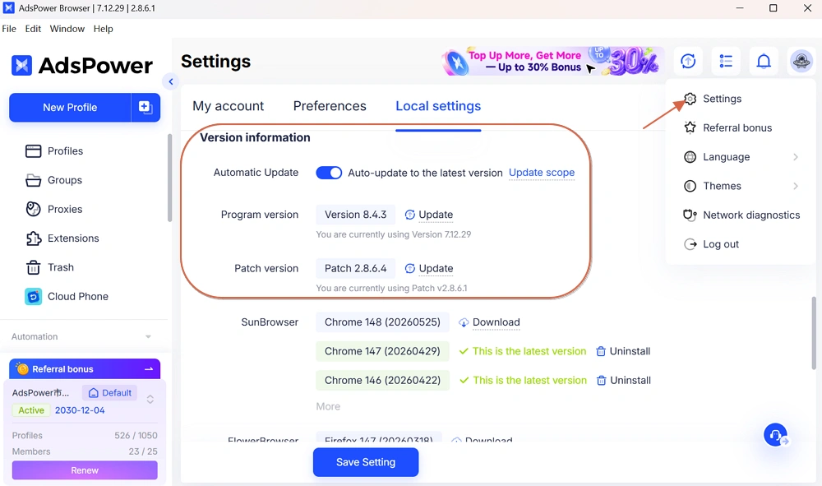Viewport: 822px width, 486px height.
Task: Click the Top Up More bonus banner
Action: click(x=552, y=62)
